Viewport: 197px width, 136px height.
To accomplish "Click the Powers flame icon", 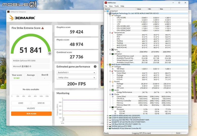I will pyautogui.click(x=113, y=82).
